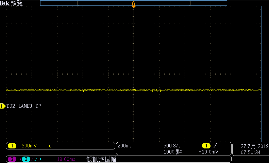Click the 預覽 acquisition status
The image size is (269, 163).
click(17, 3)
